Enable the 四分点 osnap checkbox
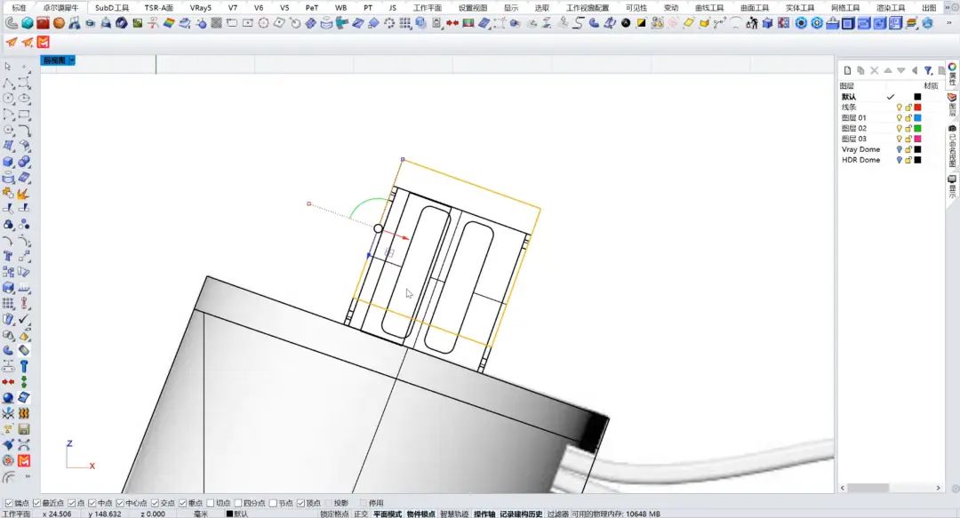This screenshot has width=960, height=518. pos(239,503)
